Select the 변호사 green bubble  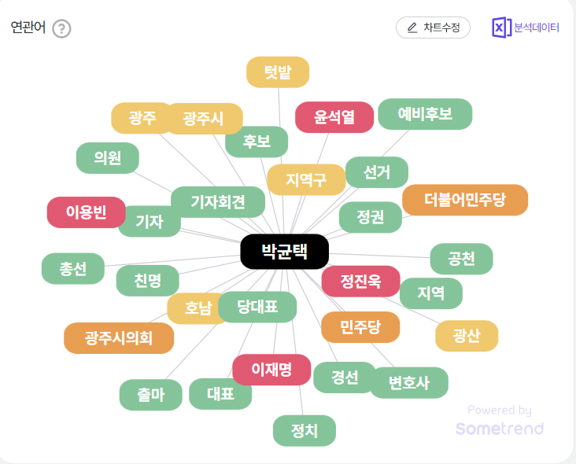click(409, 383)
